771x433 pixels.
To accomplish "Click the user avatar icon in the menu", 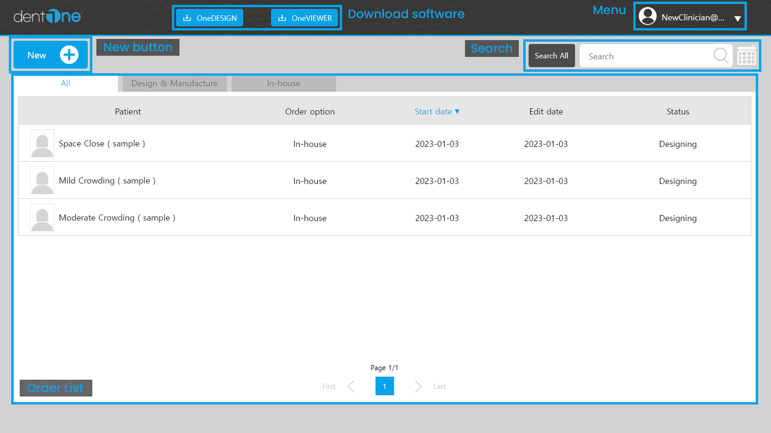I will click(x=647, y=17).
